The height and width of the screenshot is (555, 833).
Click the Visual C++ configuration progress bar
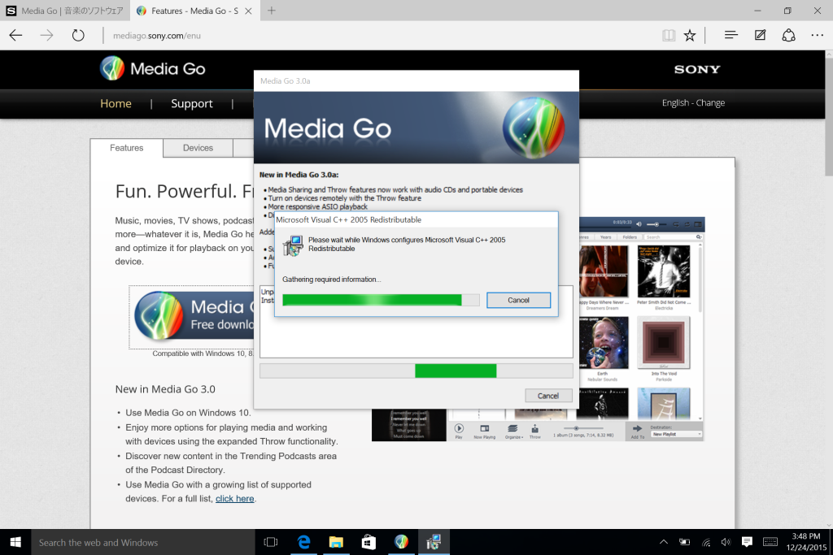tap(381, 301)
